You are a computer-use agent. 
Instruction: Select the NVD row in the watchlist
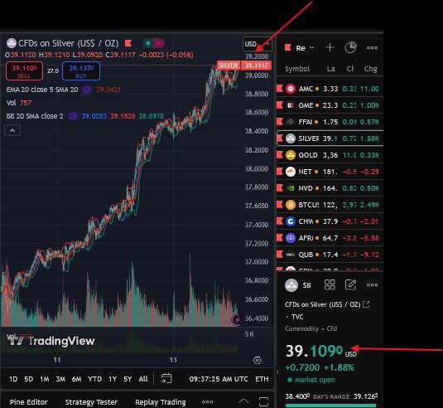[x=330, y=188]
